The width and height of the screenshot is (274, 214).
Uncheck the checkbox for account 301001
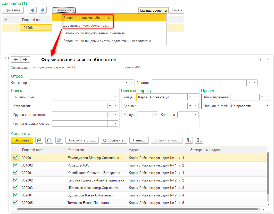[x=15, y=157]
